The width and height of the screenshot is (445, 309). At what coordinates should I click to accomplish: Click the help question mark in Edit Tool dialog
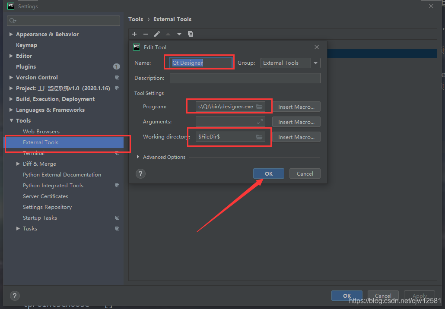[140, 173]
